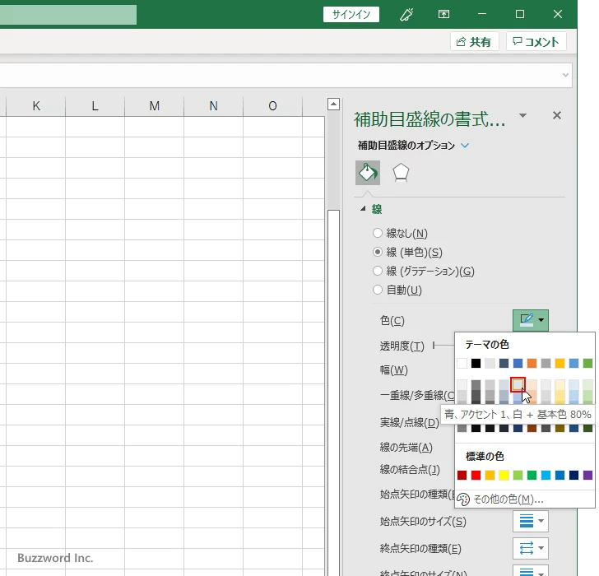Pick light blue in the standard colors

point(546,475)
